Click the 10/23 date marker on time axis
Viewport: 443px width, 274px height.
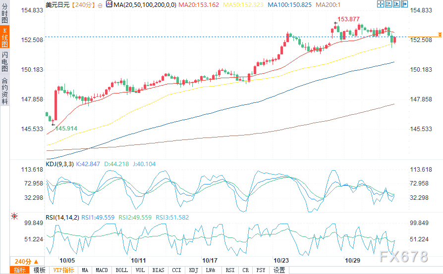point(281,261)
